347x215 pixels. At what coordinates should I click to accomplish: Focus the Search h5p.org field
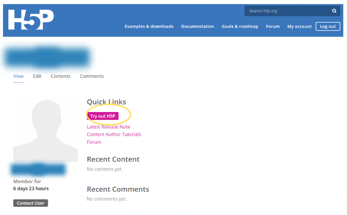point(288,11)
